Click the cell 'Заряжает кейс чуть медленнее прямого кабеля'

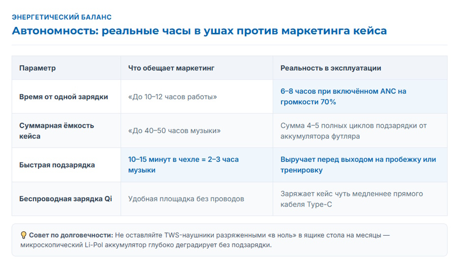[x=360, y=199]
